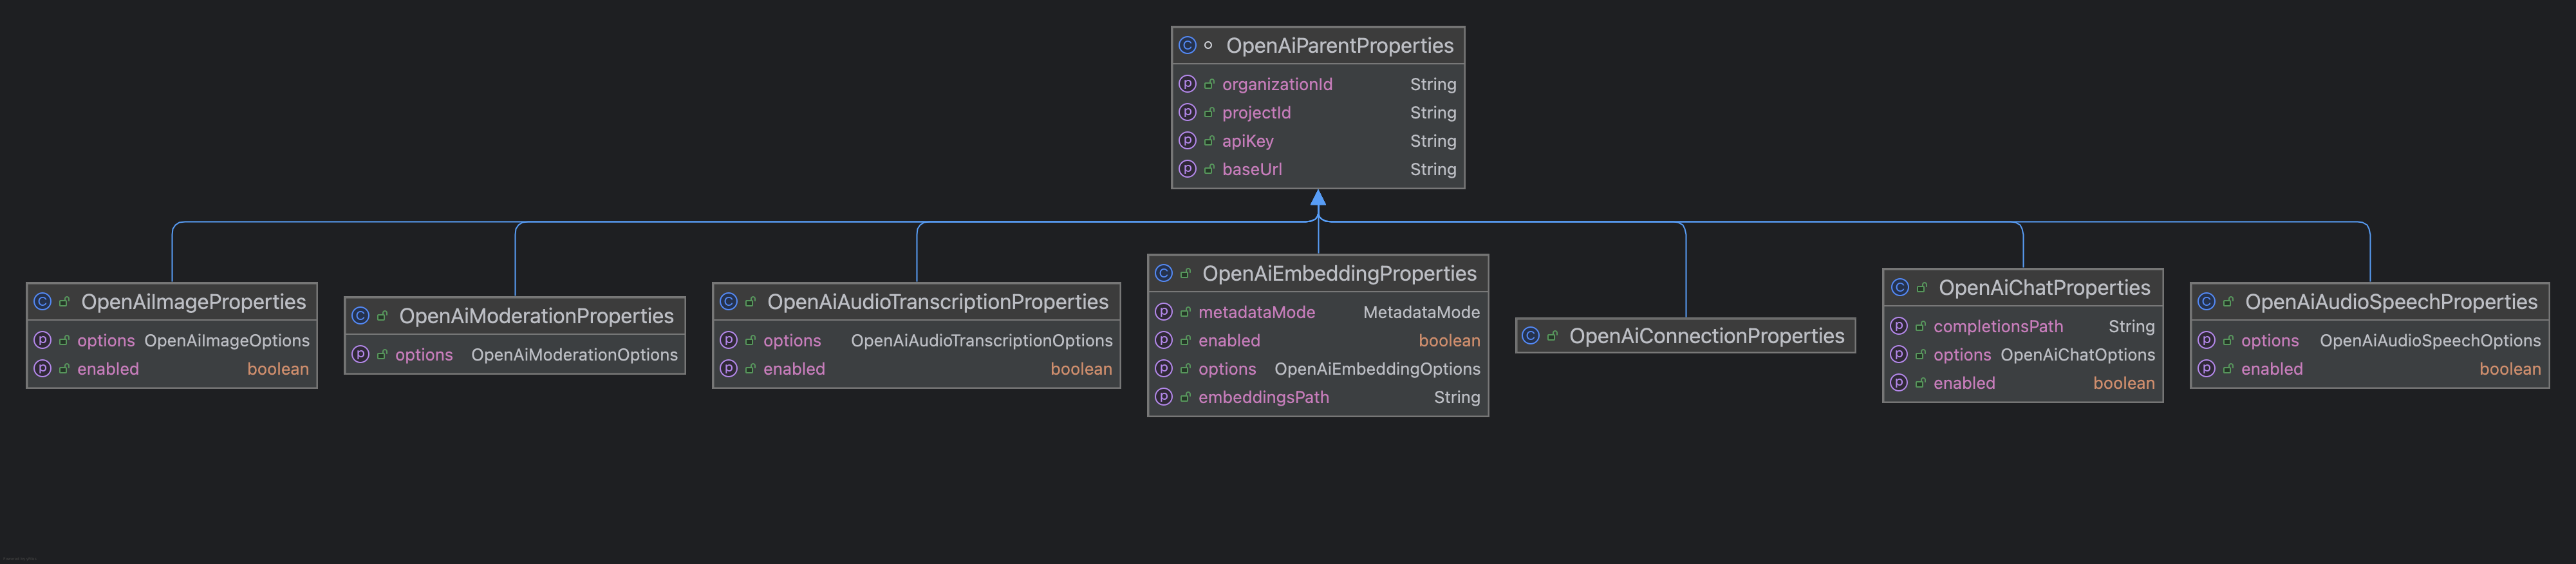Click the OpenAiChatOptions type label
Image resolution: width=2576 pixels, height=564 pixels.
(x=2077, y=355)
